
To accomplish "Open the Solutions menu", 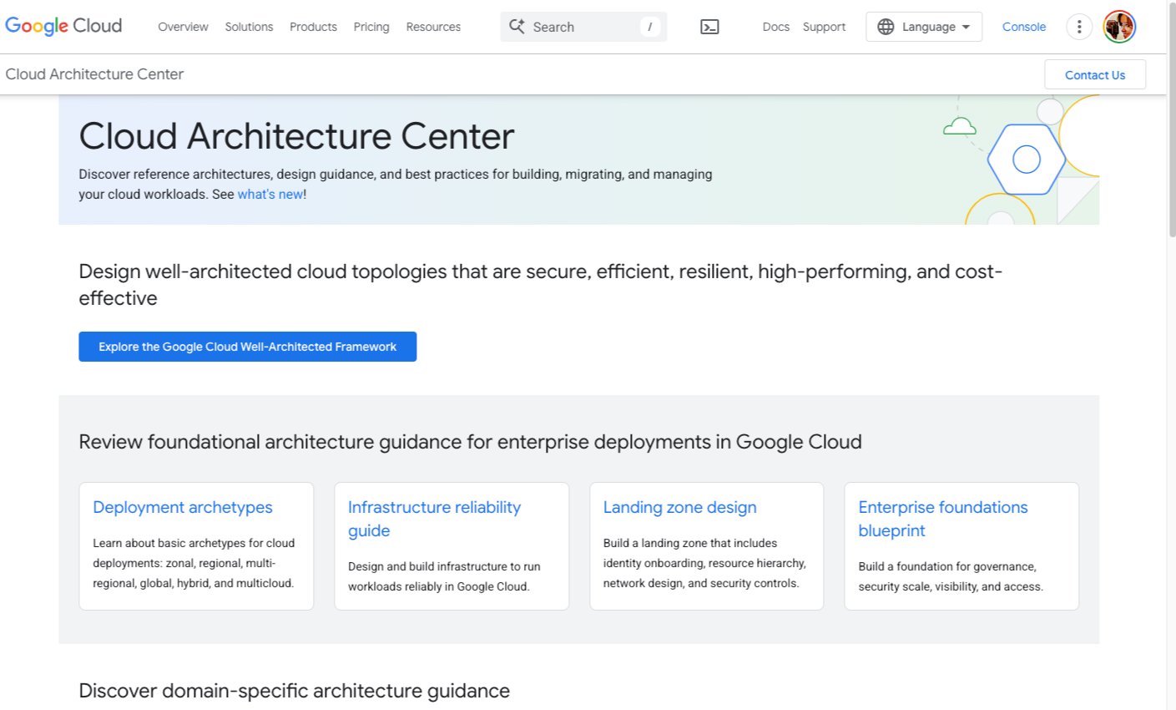I will pos(249,27).
